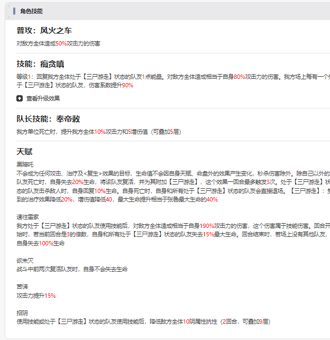Select heading 队长技能：奉帝敕
The width and height of the screenshot is (330, 340).
click(x=48, y=119)
